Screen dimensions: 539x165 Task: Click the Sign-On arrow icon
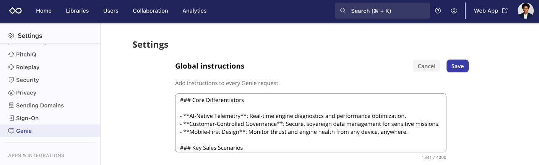pos(11,118)
